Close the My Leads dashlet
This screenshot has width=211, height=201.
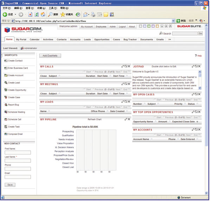(x=129, y=102)
